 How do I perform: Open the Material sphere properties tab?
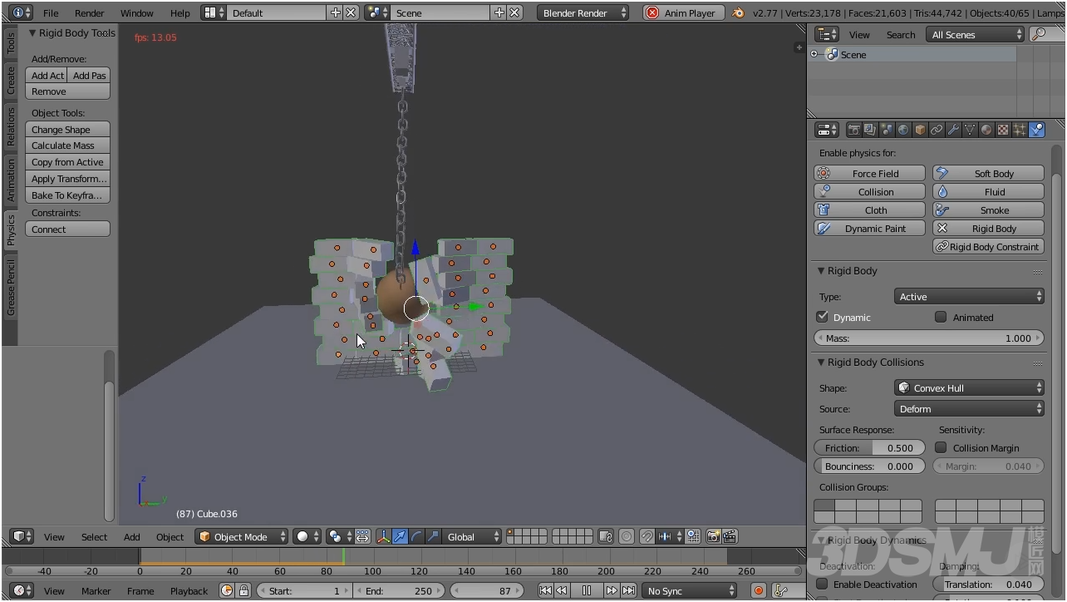coord(986,130)
